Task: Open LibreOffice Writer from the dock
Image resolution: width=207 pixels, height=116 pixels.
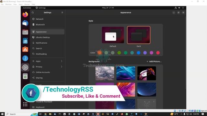Action: pyautogui.click(x=25, y=41)
